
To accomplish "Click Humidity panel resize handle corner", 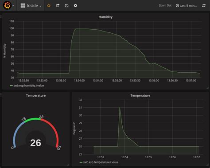I will [207, 88].
